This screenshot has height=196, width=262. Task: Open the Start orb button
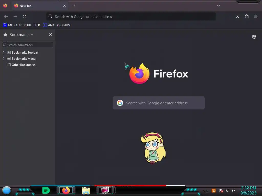click(x=6, y=190)
